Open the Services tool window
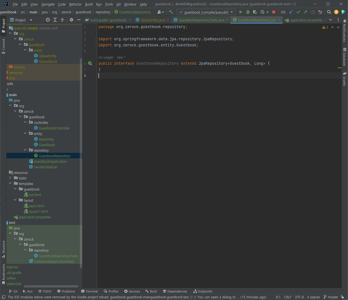Image resolution: width=348 pixels, height=300 pixels. pos(132,291)
